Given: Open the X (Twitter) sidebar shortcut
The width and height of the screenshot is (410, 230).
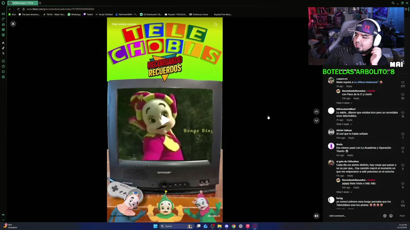Looking at the screenshot, I should 3,53.
